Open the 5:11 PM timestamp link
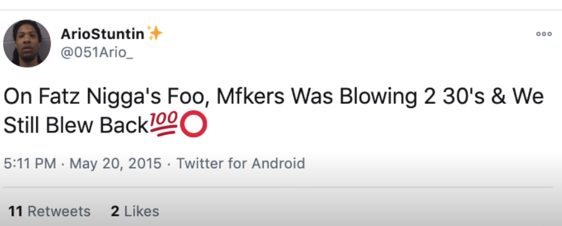The width and height of the screenshot is (562, 226). 30,163
